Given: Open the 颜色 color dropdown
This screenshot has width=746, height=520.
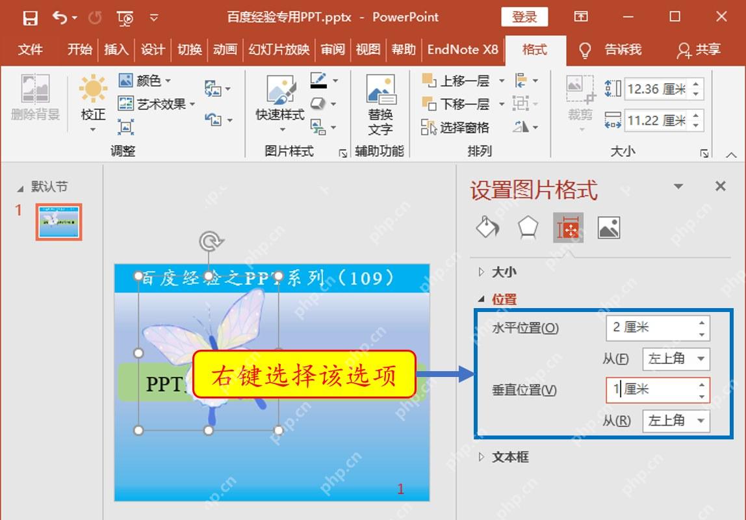Looking at the screenshot, I should (145, 81).
